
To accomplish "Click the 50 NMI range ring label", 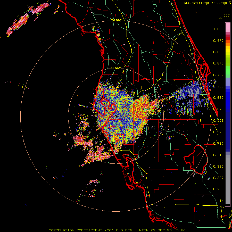I will tap(116, 68).
